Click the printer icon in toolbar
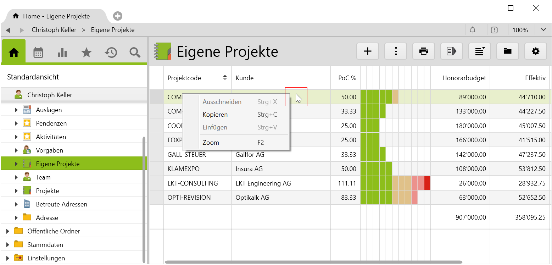Screen dimensions: 552x265 (x=423, y=51)
